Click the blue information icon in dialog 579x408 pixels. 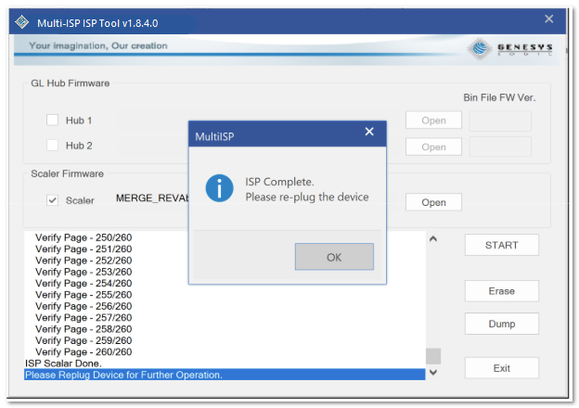click(x=219, y=188)
